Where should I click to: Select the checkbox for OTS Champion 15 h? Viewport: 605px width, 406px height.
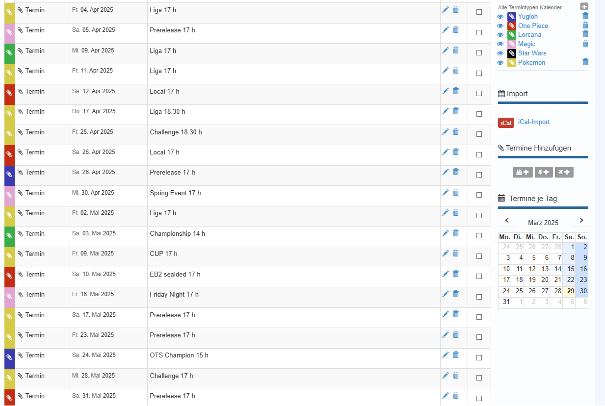coord(479,357)
